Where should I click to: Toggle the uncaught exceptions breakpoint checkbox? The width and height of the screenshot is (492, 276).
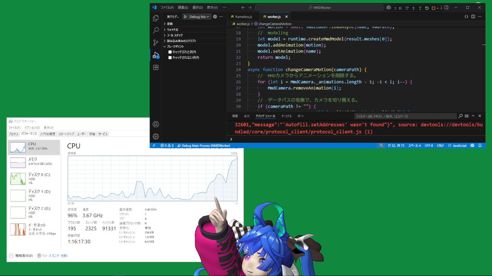point(170,58)
